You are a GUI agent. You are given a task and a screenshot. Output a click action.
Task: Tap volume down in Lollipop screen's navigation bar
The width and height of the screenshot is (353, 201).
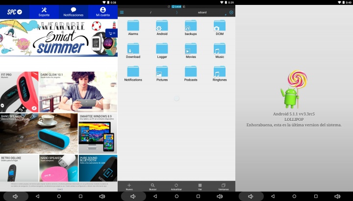pyautogui.click(x=251, y=197)
